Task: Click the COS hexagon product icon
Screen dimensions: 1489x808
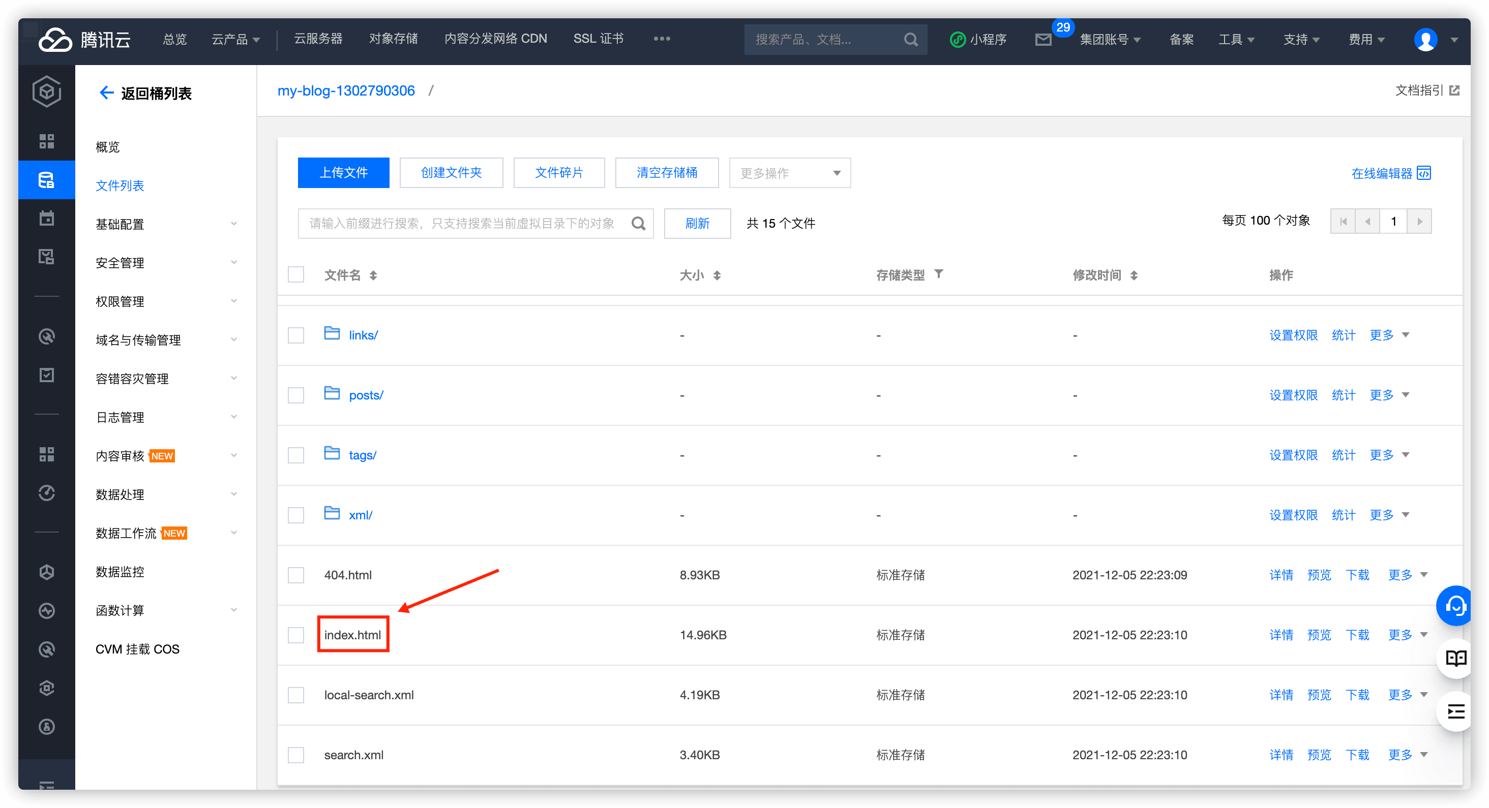Action: click(47, 91)
